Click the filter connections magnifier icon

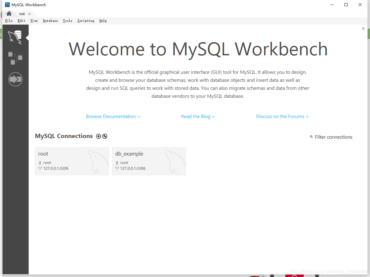click(x=311, y=137)
